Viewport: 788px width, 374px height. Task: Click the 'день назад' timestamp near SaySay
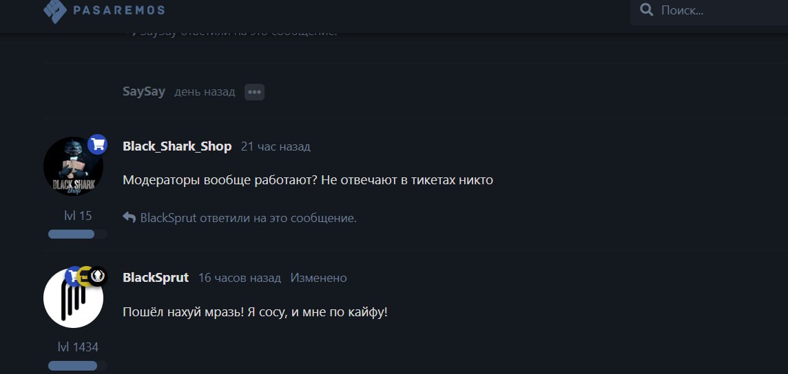tap(205, 92)
